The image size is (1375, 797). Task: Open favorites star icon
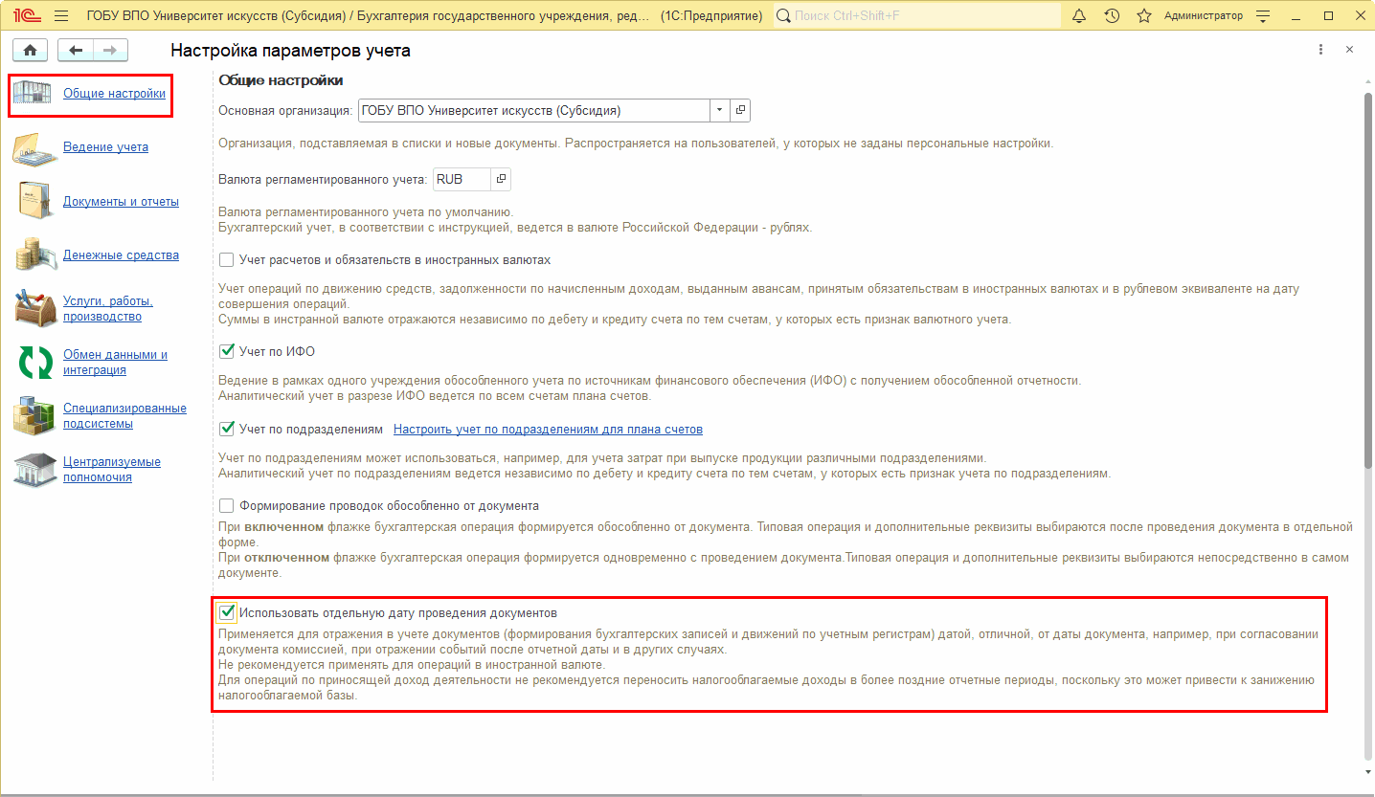pyautogui.click(x=1144, y=16)
